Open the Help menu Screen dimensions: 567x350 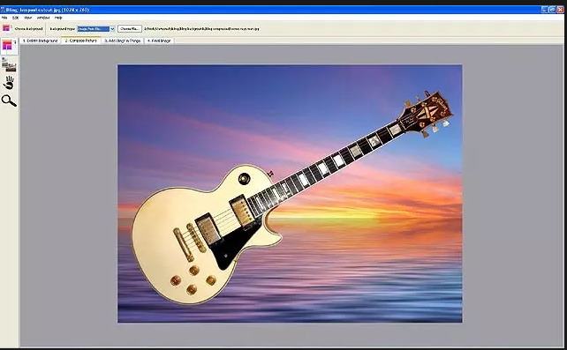[x=58, y=18]
